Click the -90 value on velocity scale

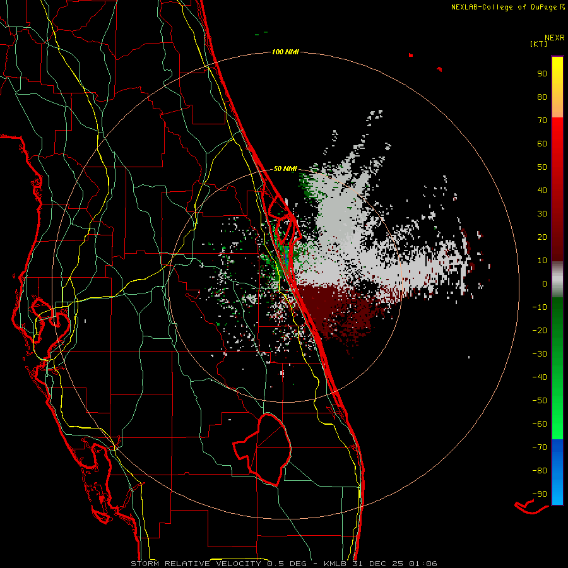click(540, 494)
